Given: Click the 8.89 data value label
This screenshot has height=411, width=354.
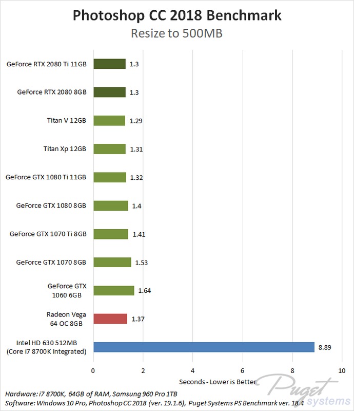Looking at the screenshot, I should click(325, 347).
